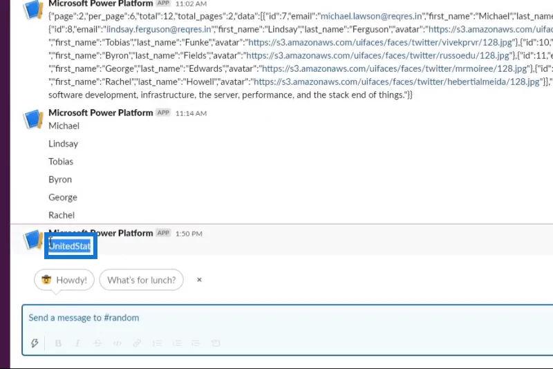Screen dimensions: 553x369
Task: Start an ordered numbered list
Action: (x=157, y=343)
